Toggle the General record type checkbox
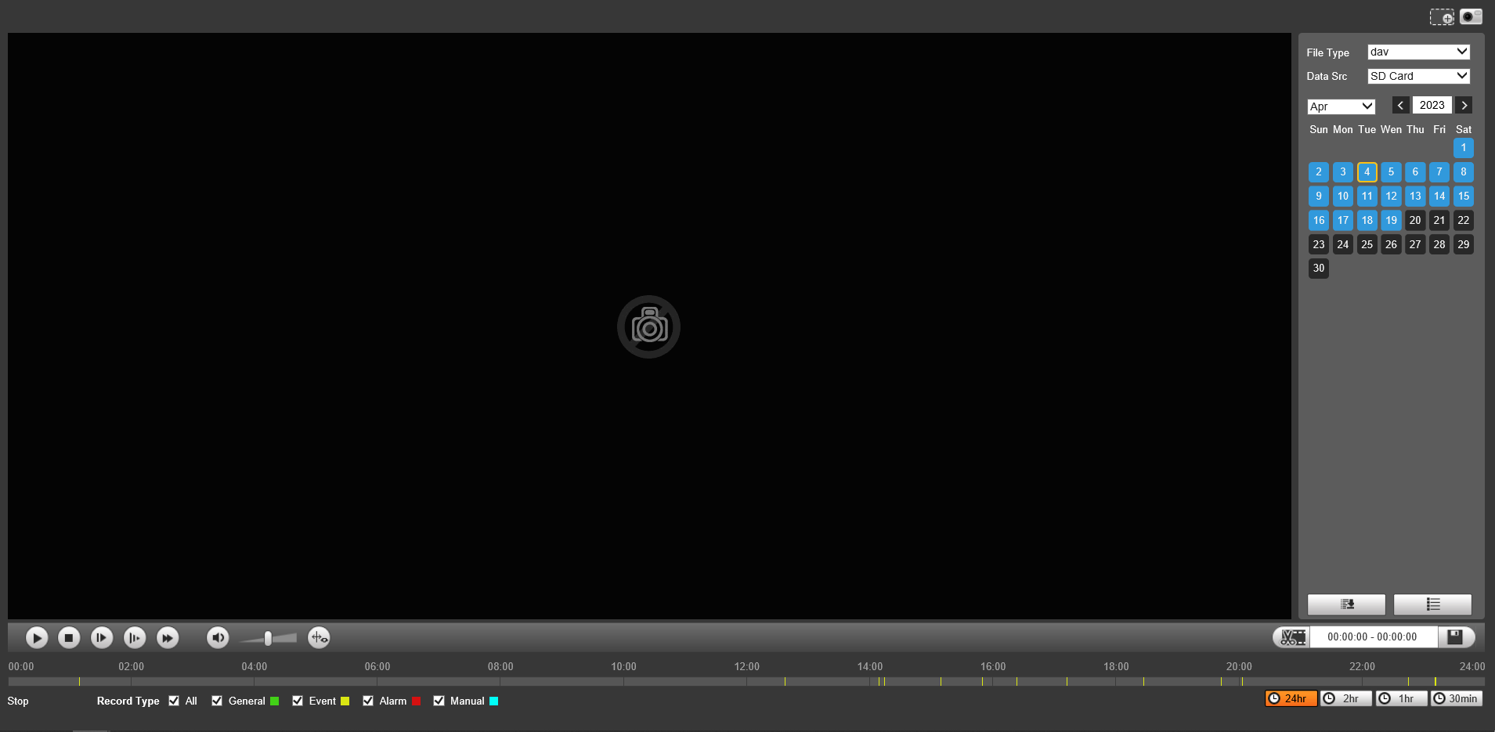The image size is (1495, 732). tap(217, 701)
